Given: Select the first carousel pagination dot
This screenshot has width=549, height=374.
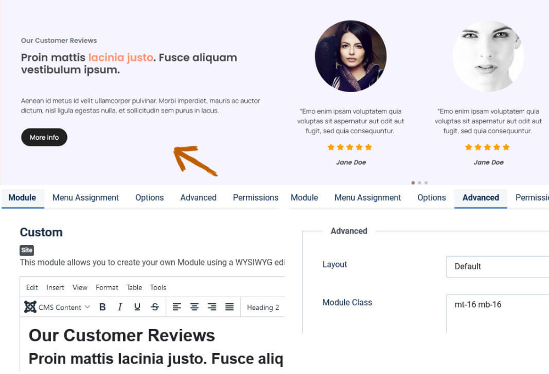Looking at the screenshot, I should 413,183.
